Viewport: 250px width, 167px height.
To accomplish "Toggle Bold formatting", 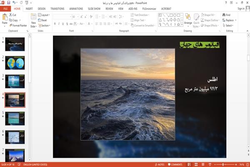I will click(x=55, y=24).
